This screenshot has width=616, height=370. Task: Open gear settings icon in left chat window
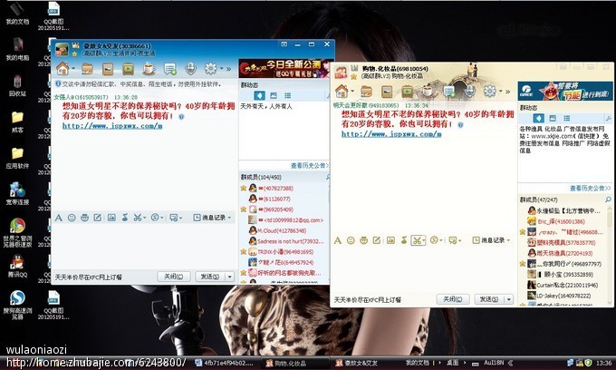pyautogui.click(x=210, y=69)
